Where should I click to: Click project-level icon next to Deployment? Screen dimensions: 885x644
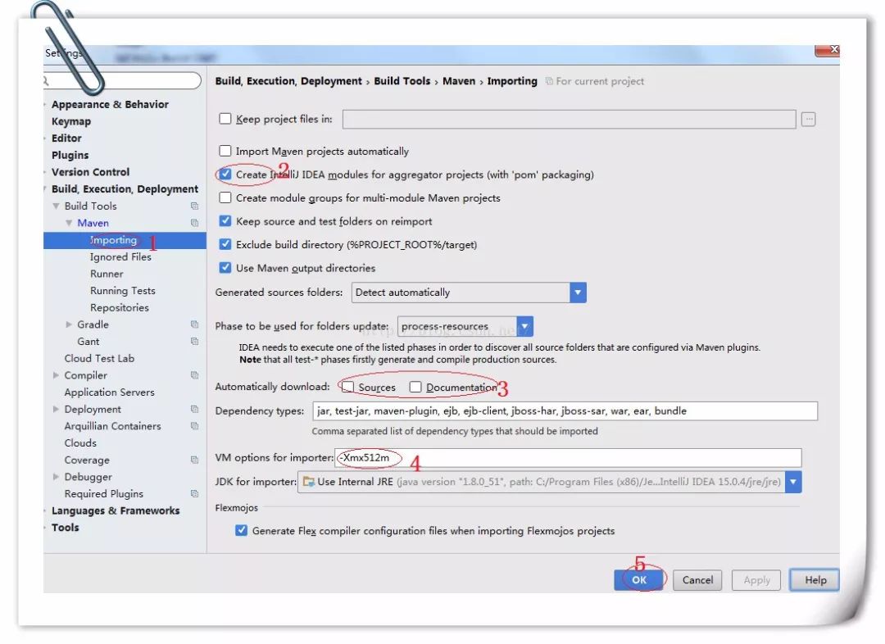pyautogui.click(x=195, y=409)
